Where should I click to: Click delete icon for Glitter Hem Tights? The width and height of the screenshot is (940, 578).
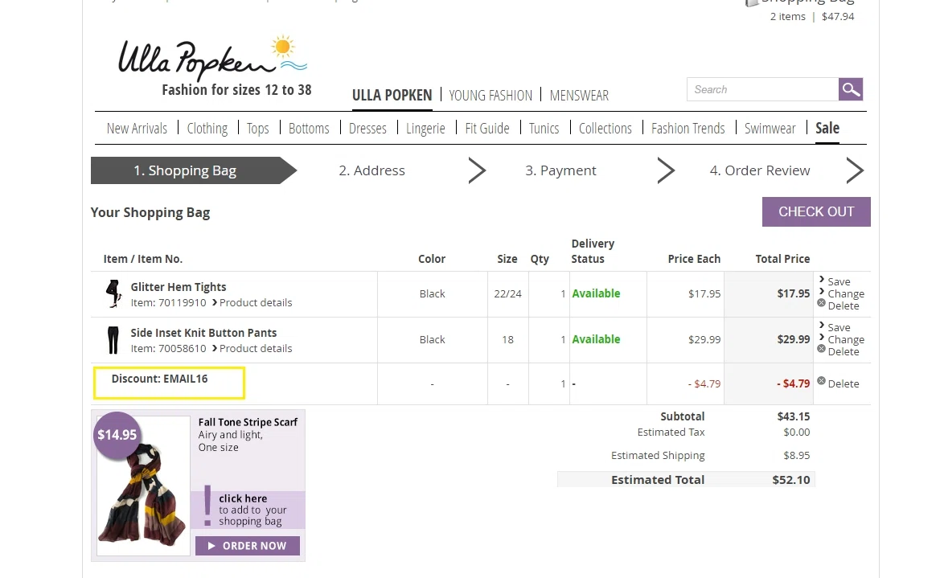coord(821,303)
